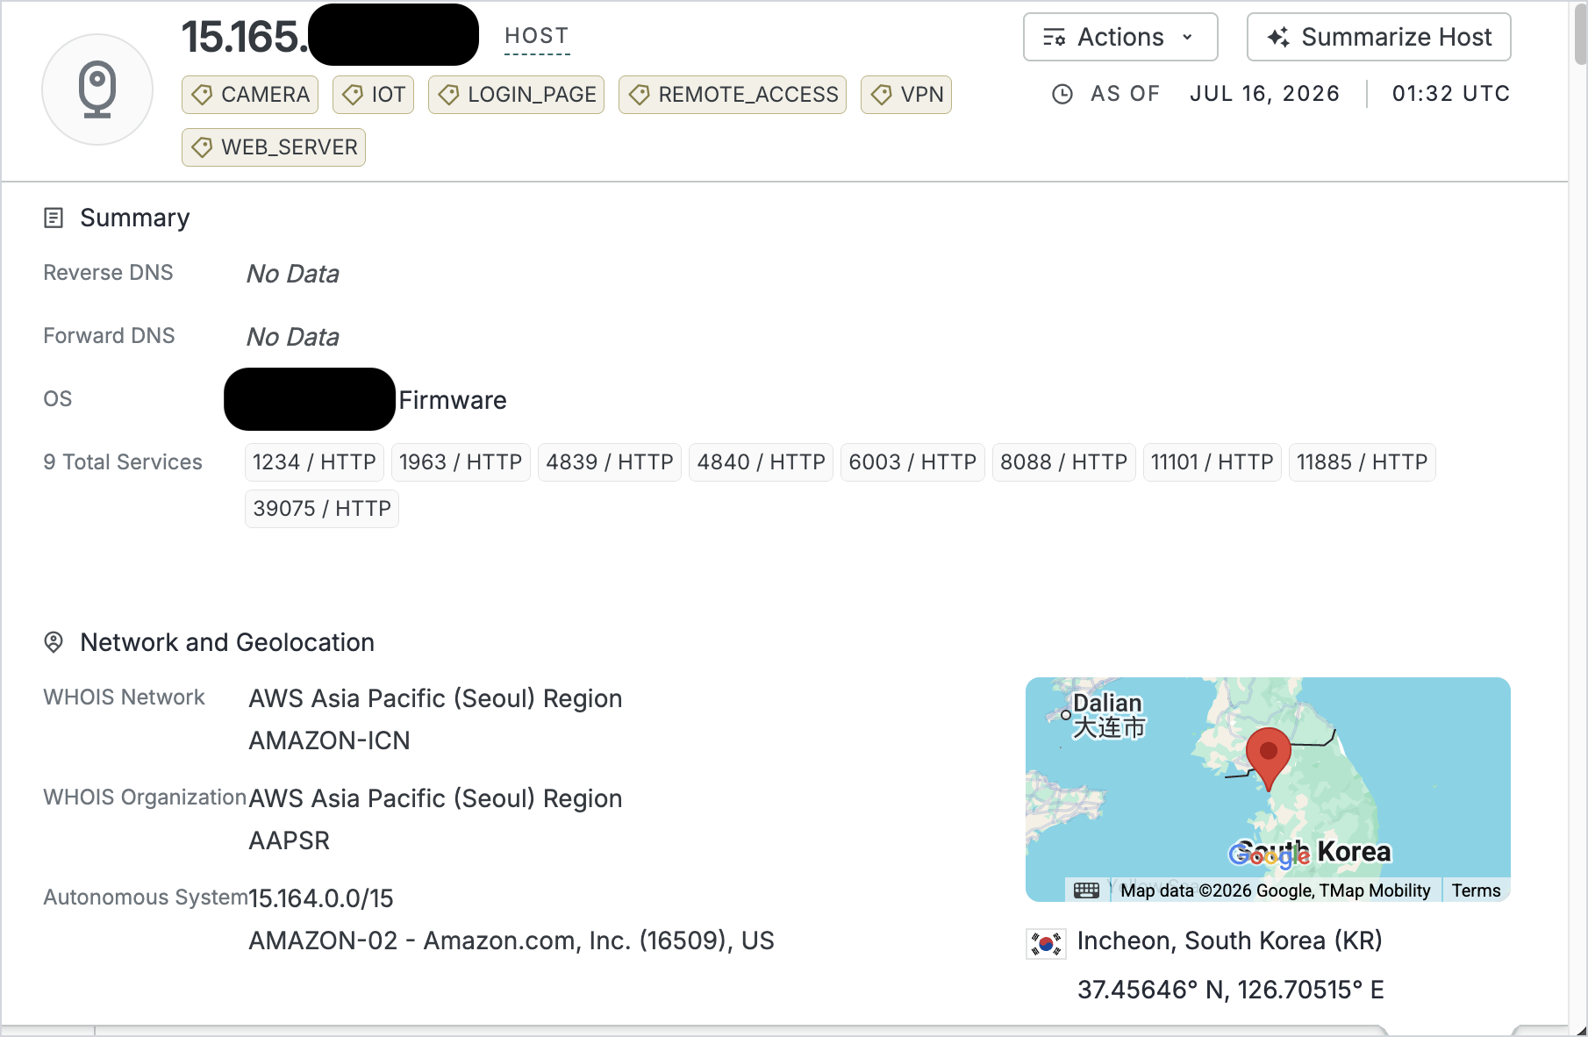This screenshot has width=1588, height=1037.
Task: Open the 4839 / HTTP service
Action: click(610, 462)
